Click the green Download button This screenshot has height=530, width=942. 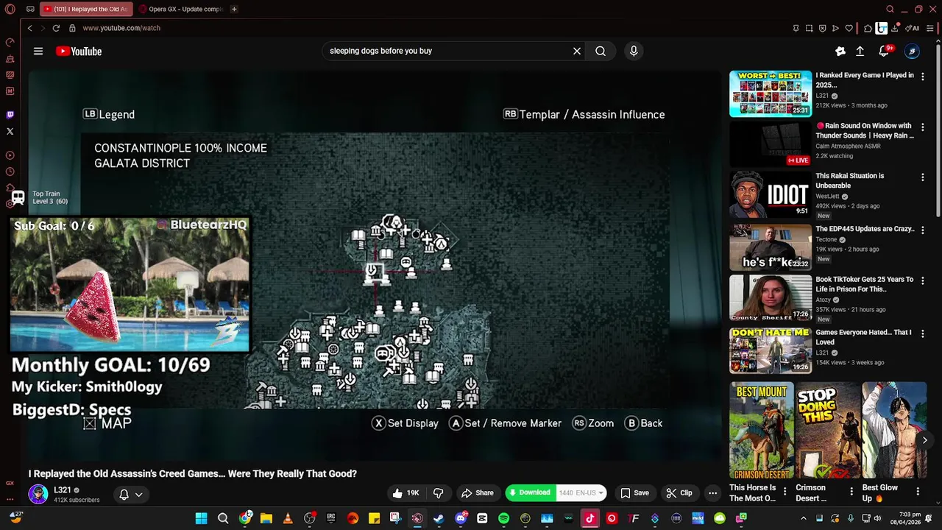click(x=530, y=493)
